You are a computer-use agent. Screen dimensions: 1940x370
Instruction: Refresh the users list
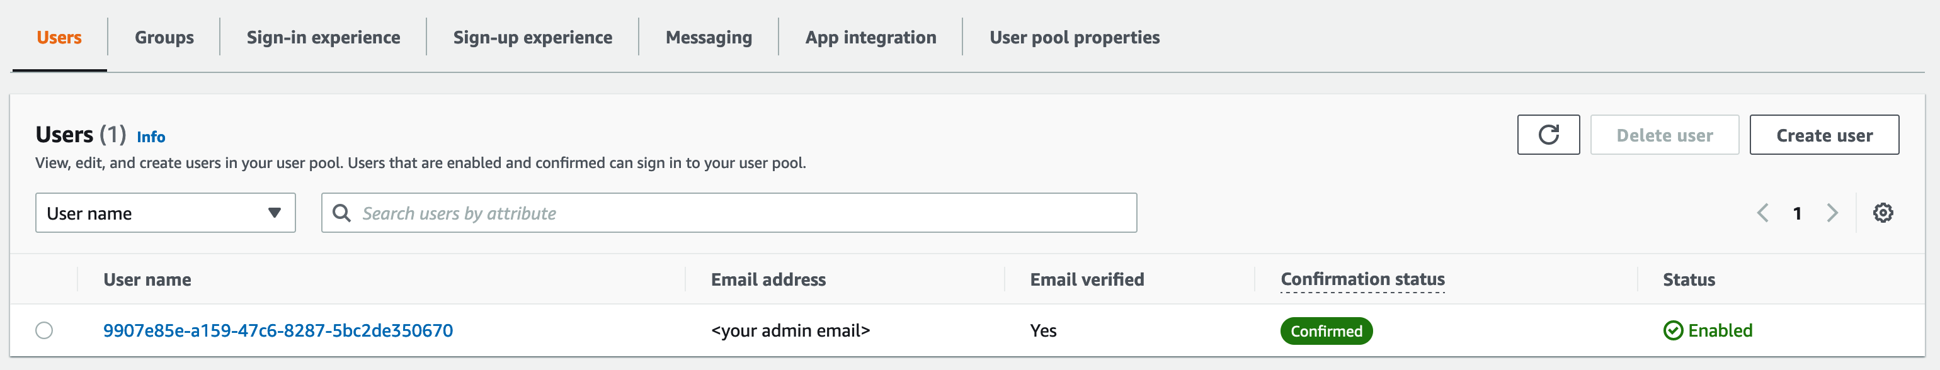pyautogui.click(x=1548, y=135)
